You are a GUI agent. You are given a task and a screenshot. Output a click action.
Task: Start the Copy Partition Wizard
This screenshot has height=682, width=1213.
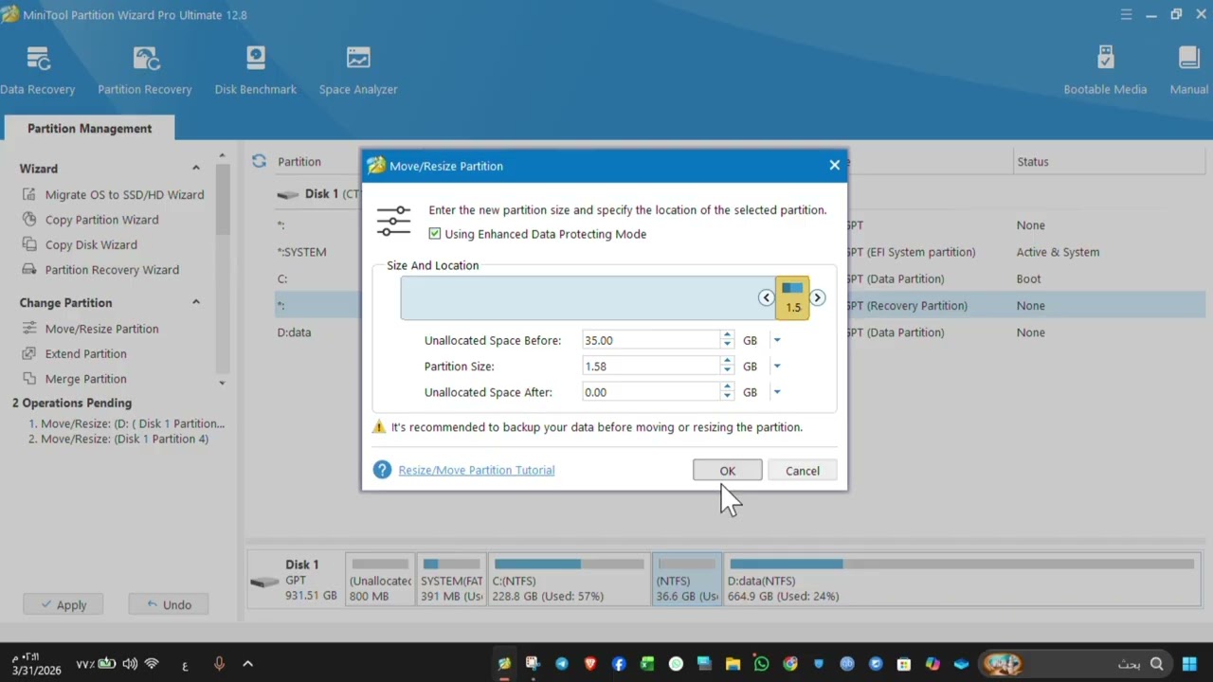coord(91,220)
